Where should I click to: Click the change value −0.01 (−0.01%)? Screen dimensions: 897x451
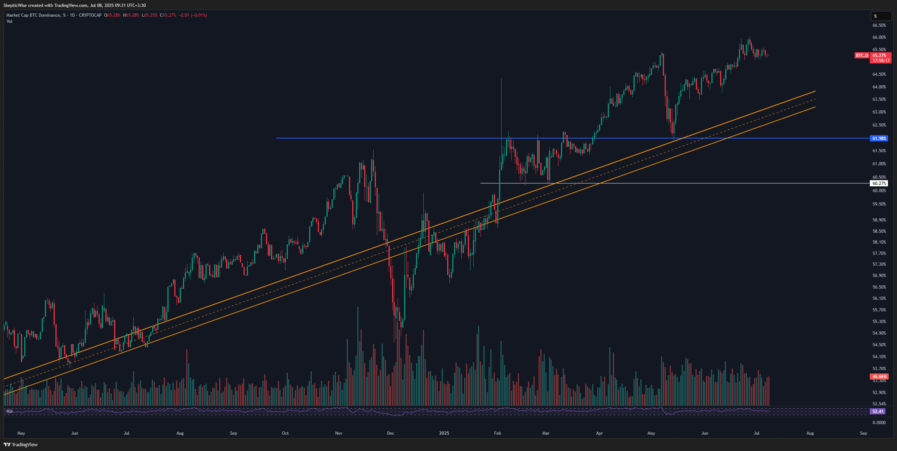click(193, 15)
